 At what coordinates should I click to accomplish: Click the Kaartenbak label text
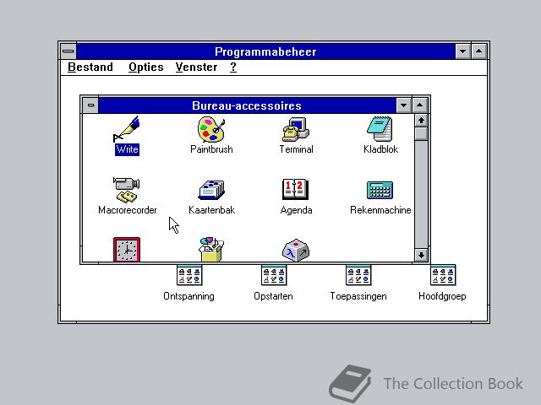211,210
